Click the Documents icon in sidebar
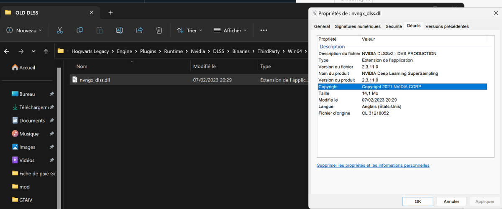Image resolution: width=502 pixels, height=209 pixels. [15, 120]
